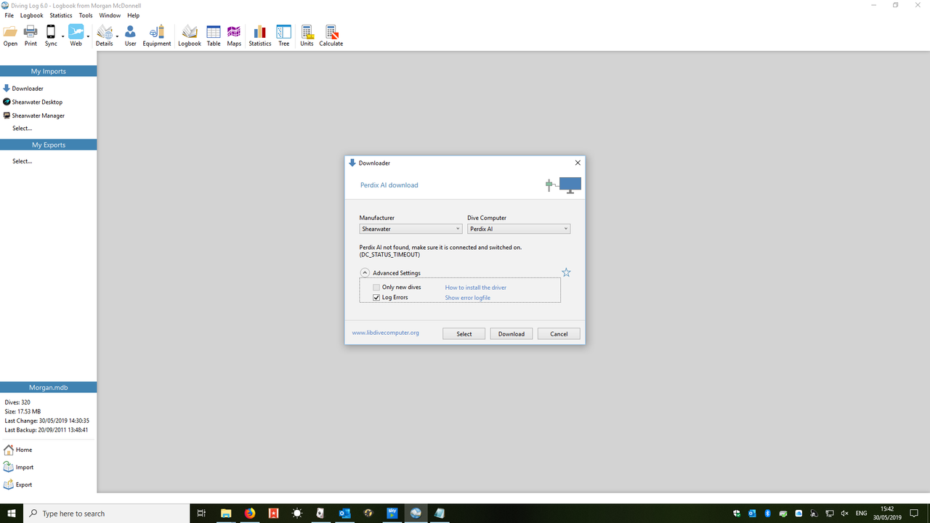The image size is (930, 523).
Task: Open the Logbook menu in menu bar
Action: 31,15
